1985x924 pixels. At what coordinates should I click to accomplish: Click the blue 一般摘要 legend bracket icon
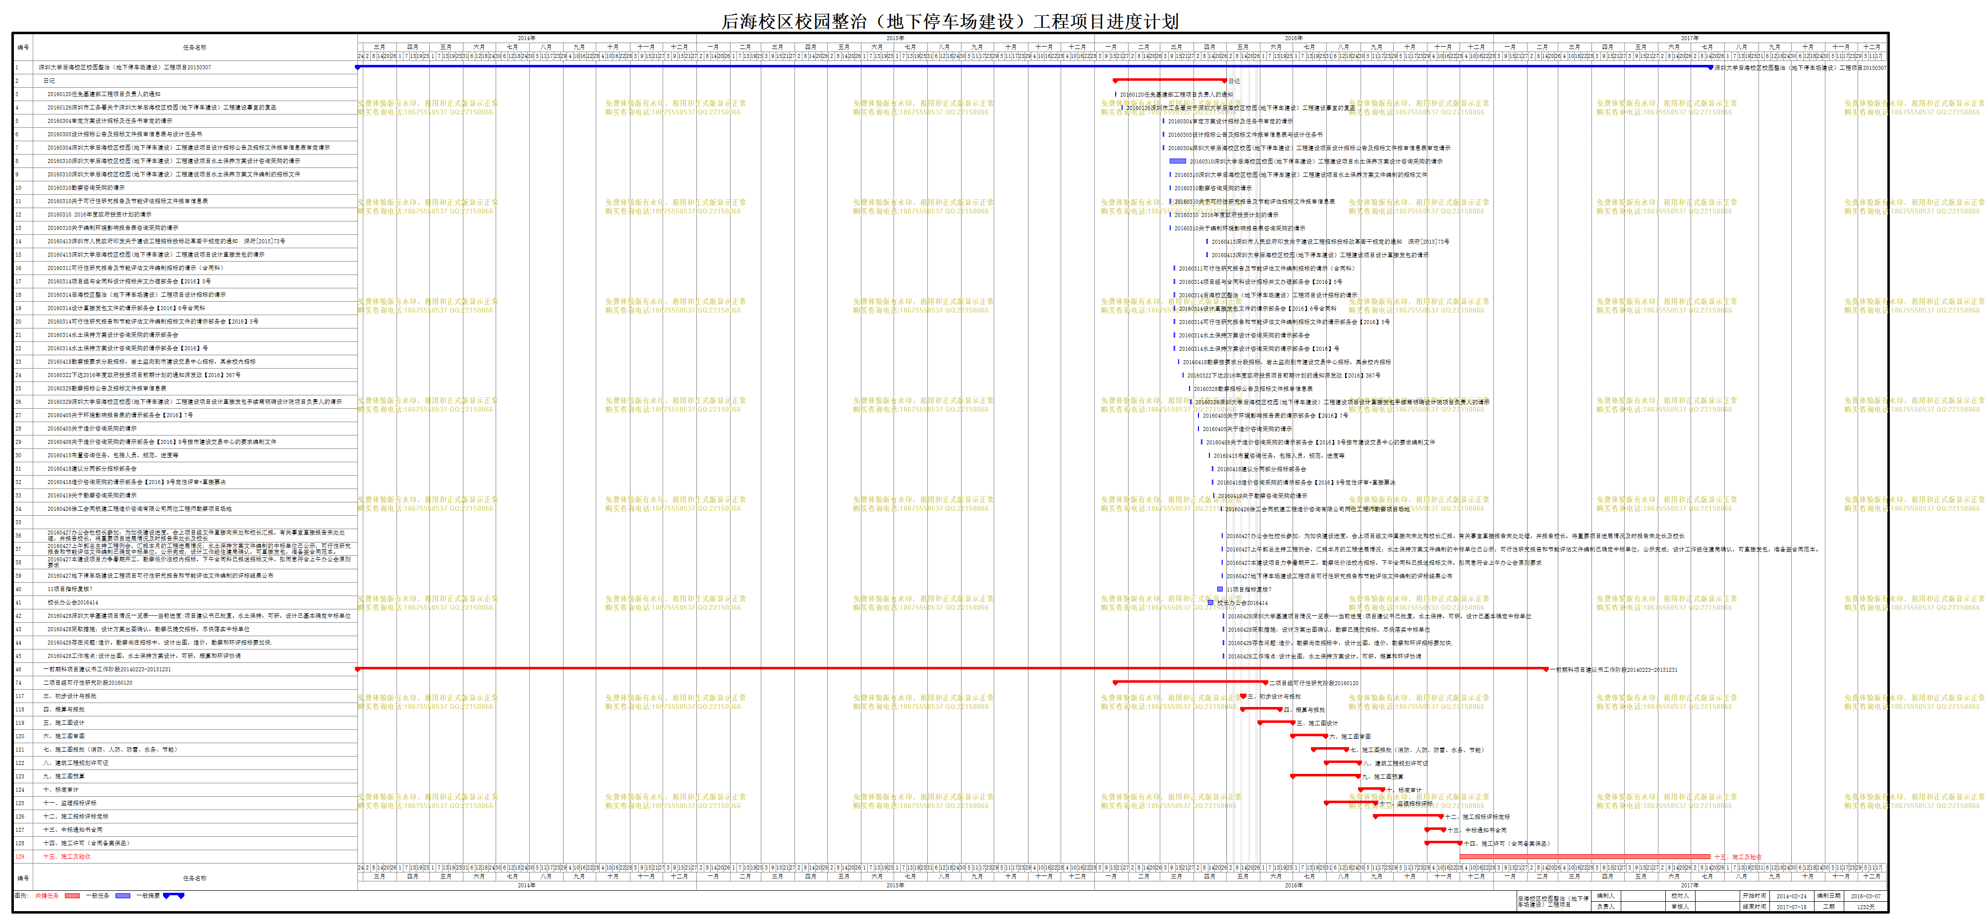pos(174,895)
